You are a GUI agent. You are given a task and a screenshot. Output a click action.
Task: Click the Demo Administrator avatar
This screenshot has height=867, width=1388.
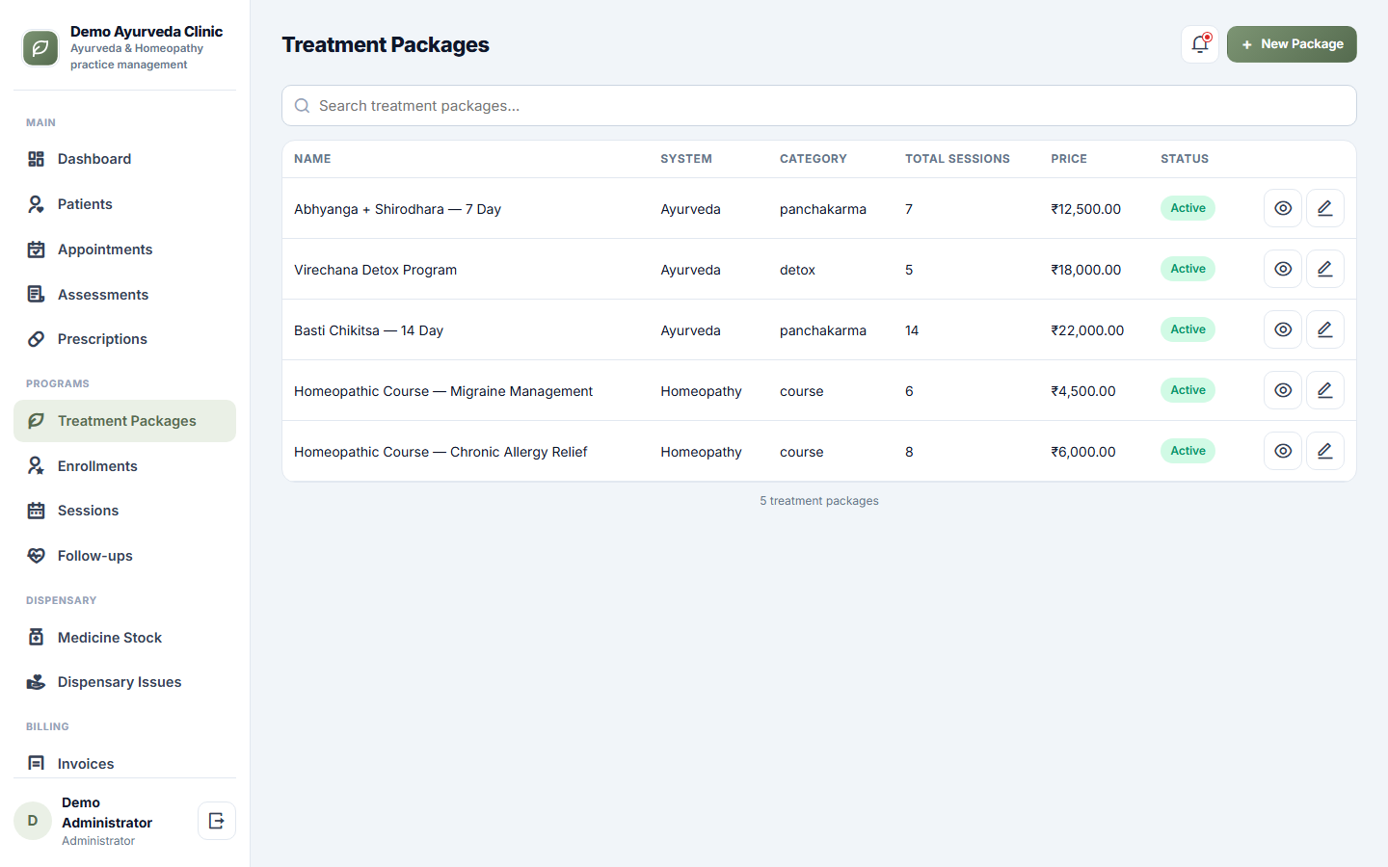(33, 821)
